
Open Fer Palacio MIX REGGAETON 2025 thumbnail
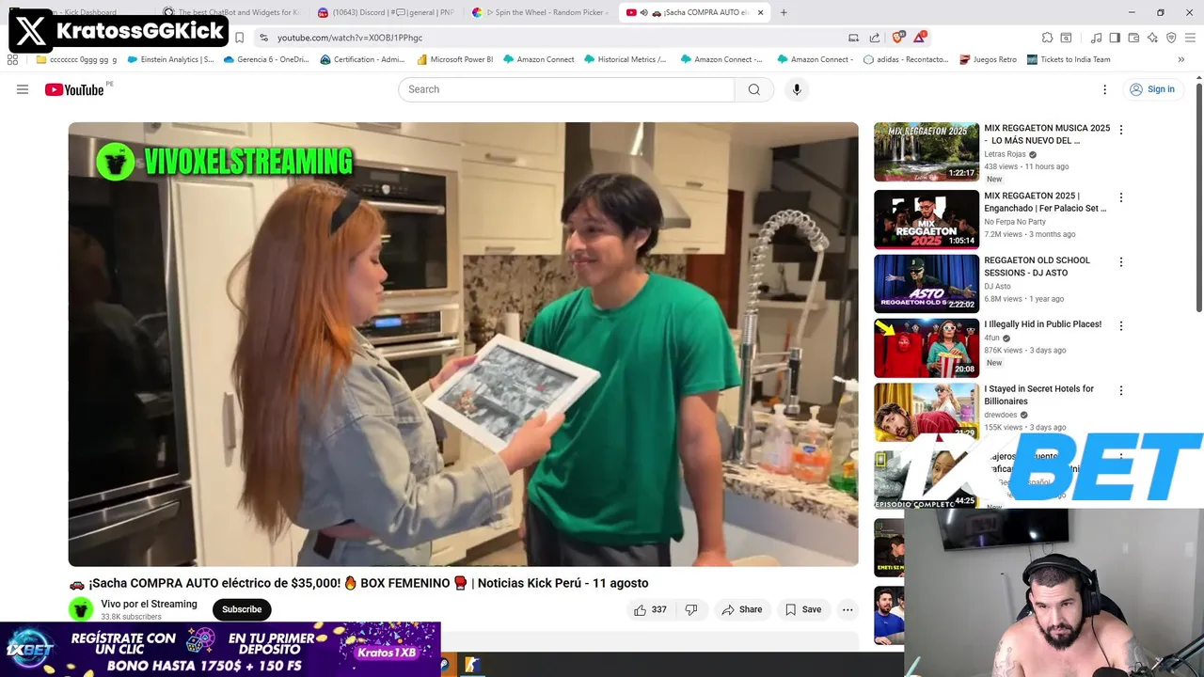coord(927,219)
